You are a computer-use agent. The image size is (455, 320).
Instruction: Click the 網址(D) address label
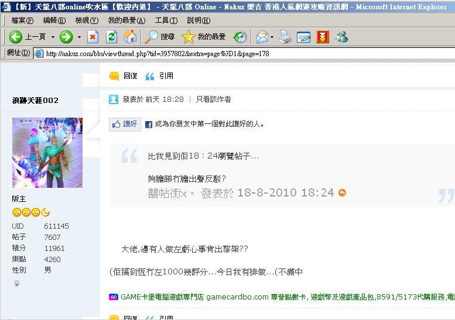click(18, 53)
